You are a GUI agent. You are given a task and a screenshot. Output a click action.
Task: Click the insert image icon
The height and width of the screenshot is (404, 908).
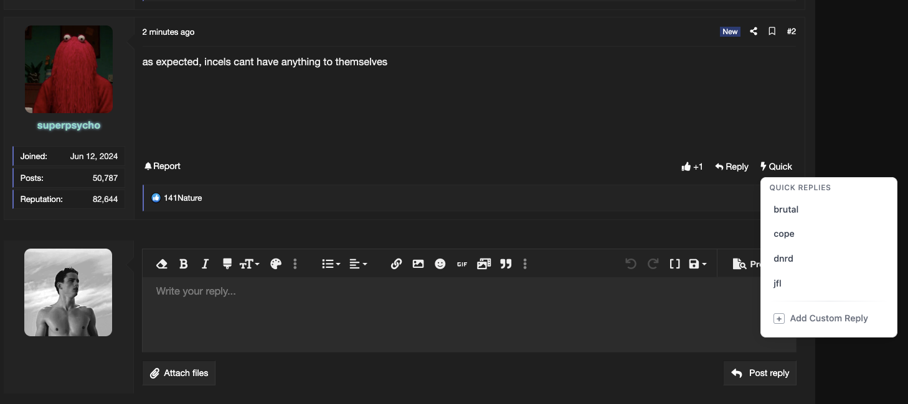tap(418, 264)
